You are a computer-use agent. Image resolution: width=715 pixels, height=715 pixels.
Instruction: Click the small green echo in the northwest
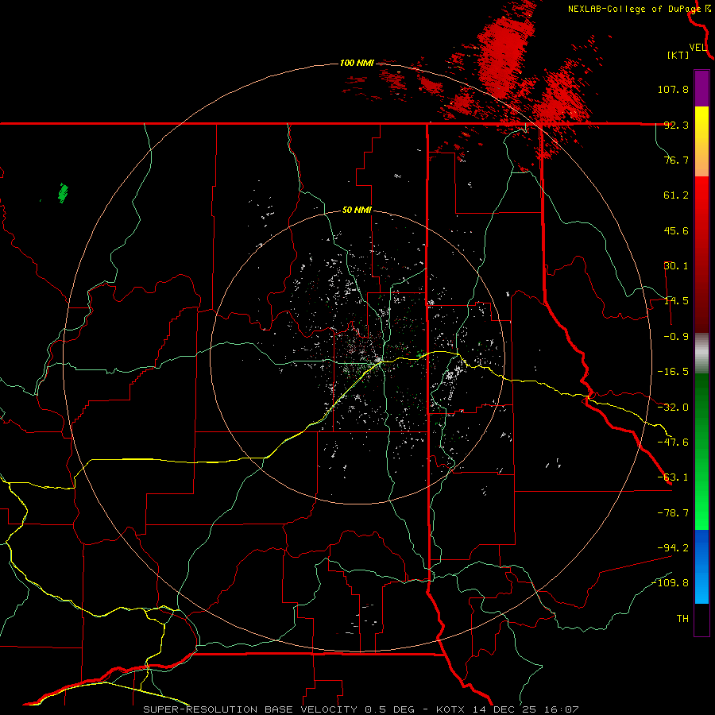(x=64, y=193)
